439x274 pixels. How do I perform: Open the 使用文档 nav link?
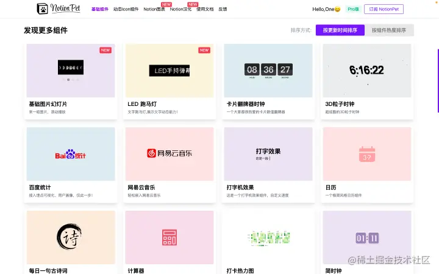pos(205,9)
